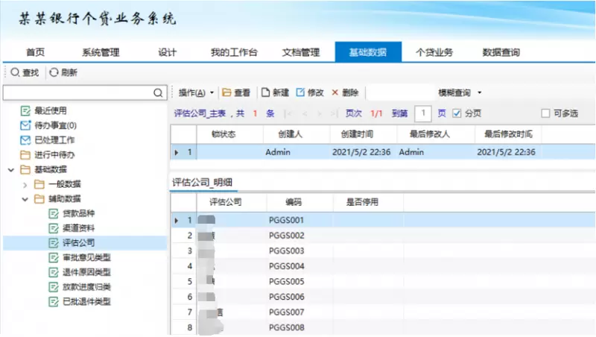This screenshot has height=337, width=596.
Task: Click the 查找 search icon in toolbar
Action: pyautogui.click(x=15, y=73)
